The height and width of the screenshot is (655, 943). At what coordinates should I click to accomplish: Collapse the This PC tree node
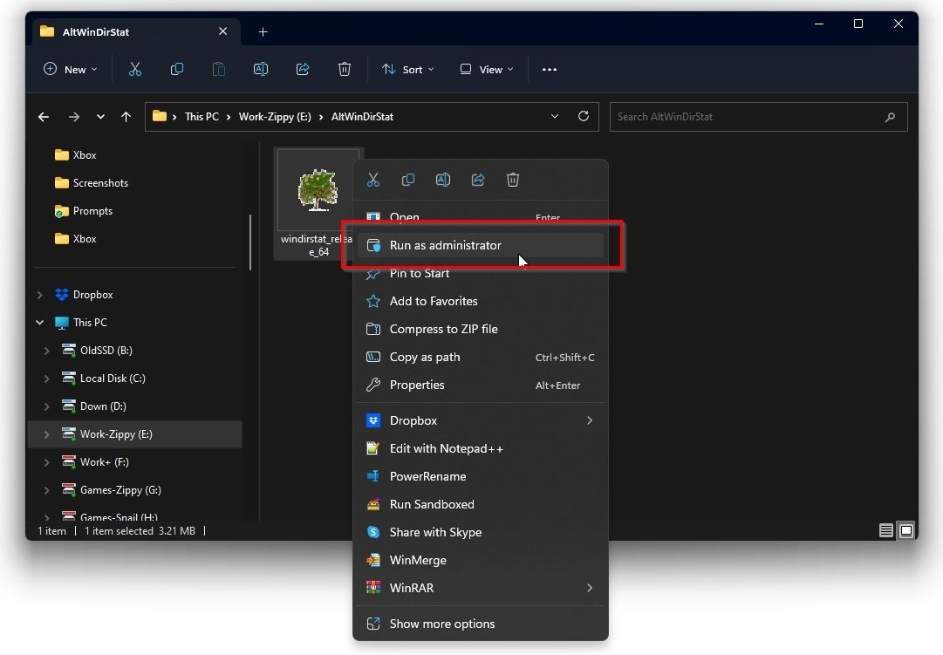40,323
